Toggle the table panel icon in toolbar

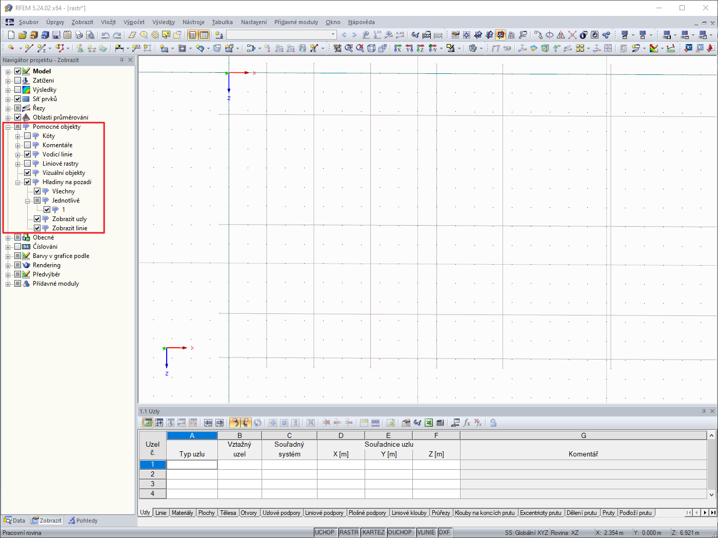204,35
